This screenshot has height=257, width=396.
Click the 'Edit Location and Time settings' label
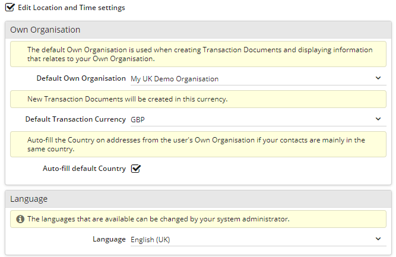click(x=71, y=8)
